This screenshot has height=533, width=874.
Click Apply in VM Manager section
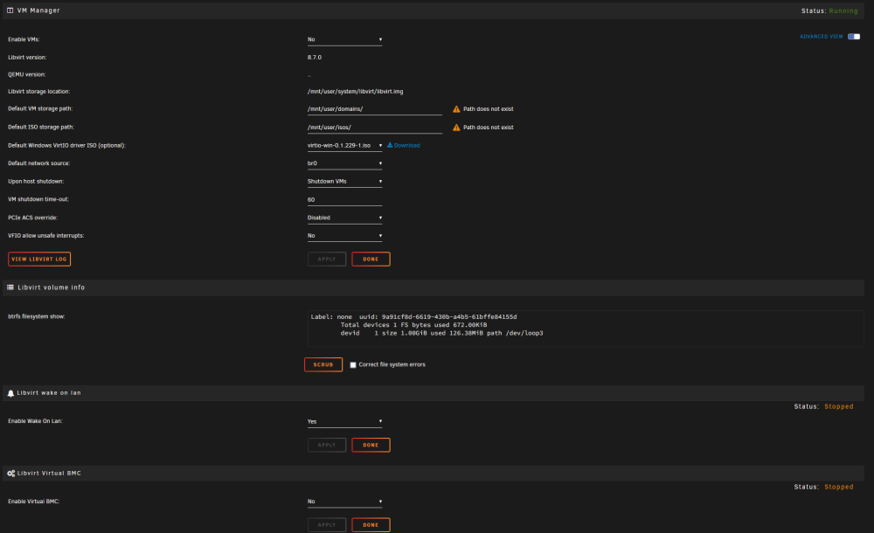[x=327, y=260]
